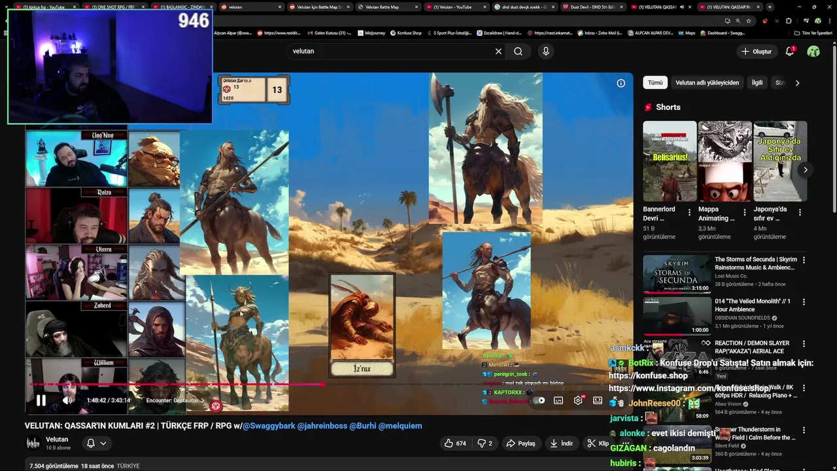The width and height of the screenshot is (837, 471).
Task: Open the Encounter: Centaurlar chapter list
Action: pyautogui.click(x=175, y=400)
